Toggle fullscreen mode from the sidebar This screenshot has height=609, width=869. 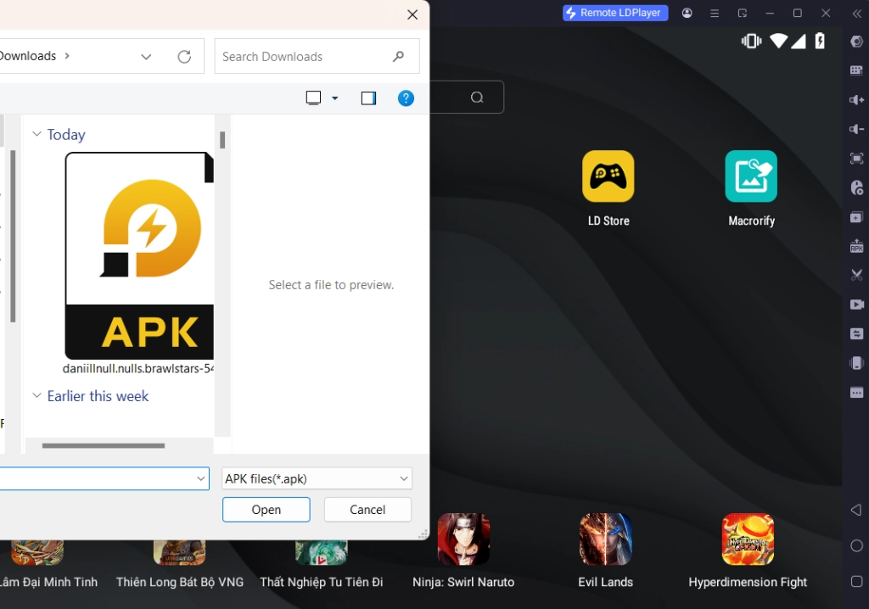click(856, 159)
